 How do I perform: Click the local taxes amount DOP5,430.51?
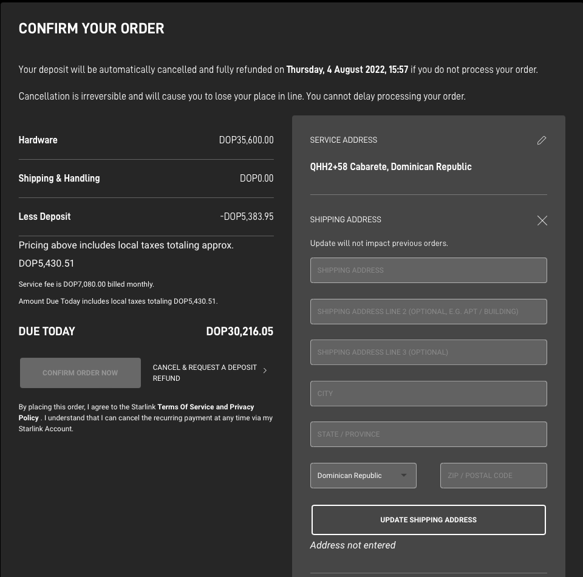(47, 263)
